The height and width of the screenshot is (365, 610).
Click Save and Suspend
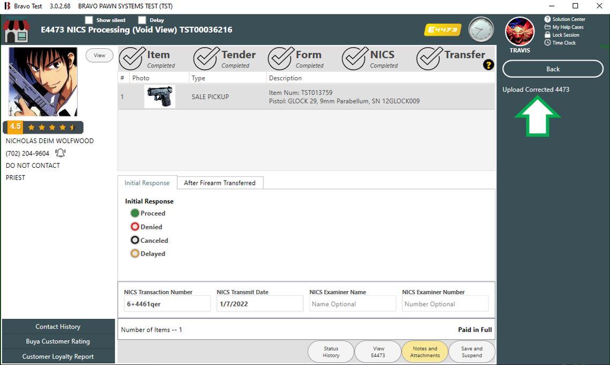(x=472, y=352)
